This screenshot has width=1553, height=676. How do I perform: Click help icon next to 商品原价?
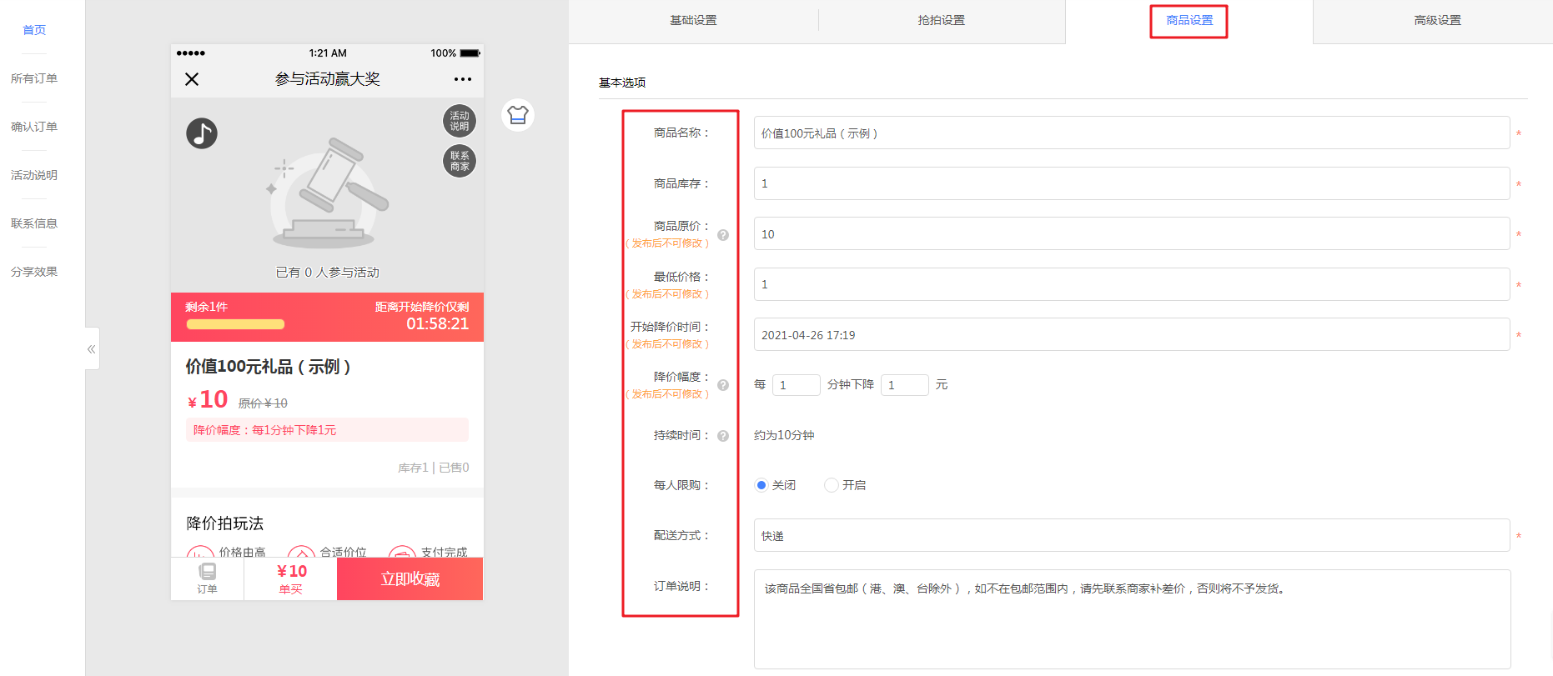723,235
